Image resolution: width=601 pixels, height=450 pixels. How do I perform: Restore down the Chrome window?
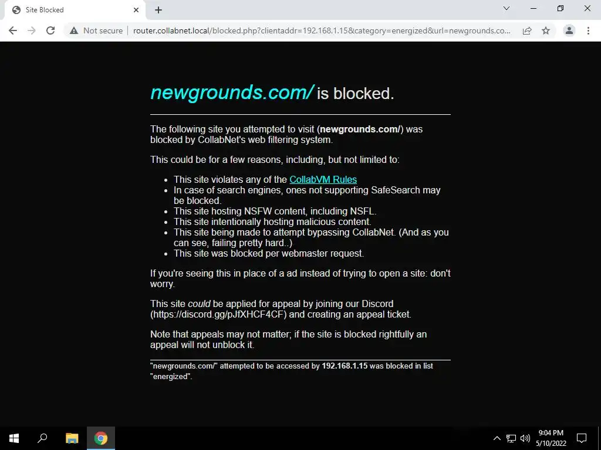561,8
